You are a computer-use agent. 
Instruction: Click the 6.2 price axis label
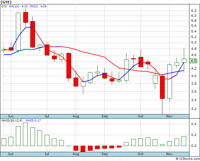194,11
